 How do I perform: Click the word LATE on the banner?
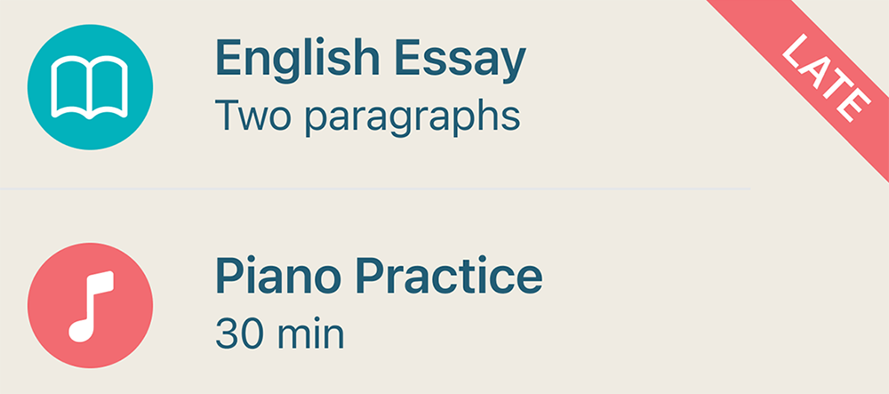point(824,78)
